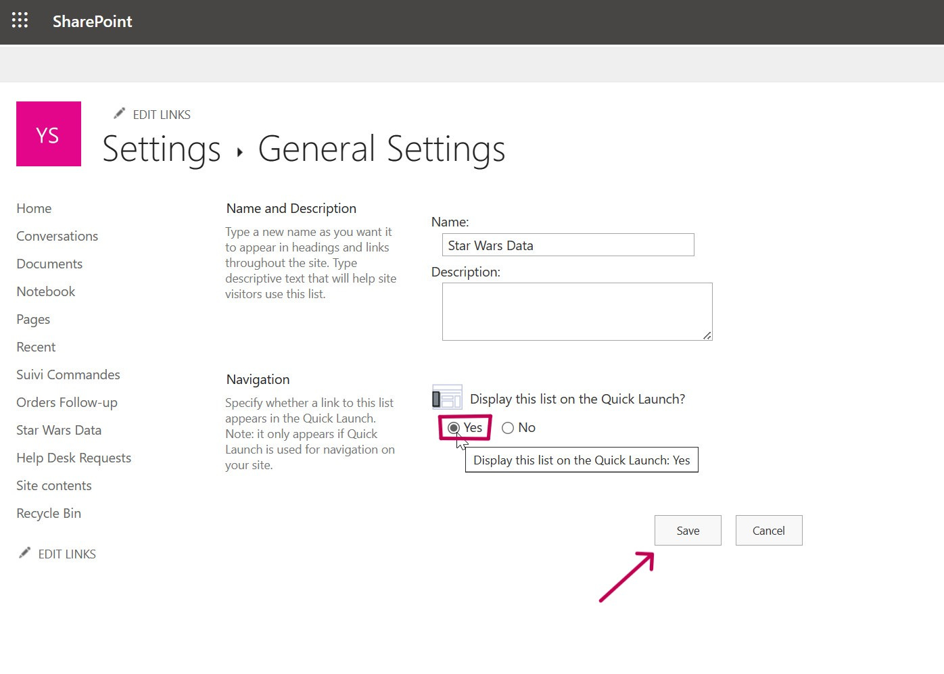Open the Recycle Bin link

[x=49, y=513]
